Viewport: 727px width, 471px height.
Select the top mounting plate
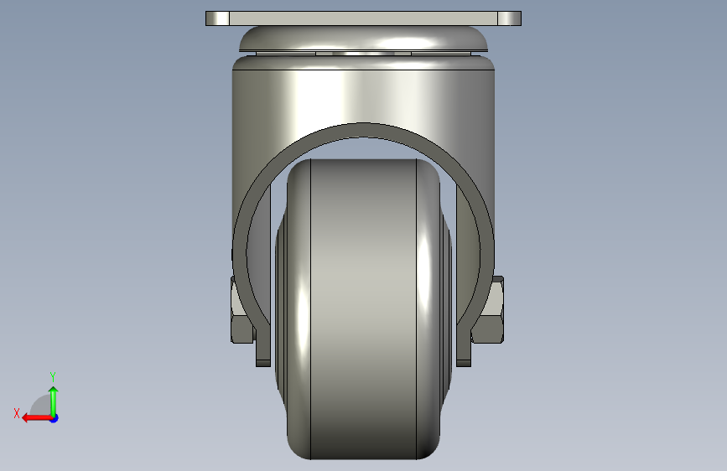[x=364, y=18]
